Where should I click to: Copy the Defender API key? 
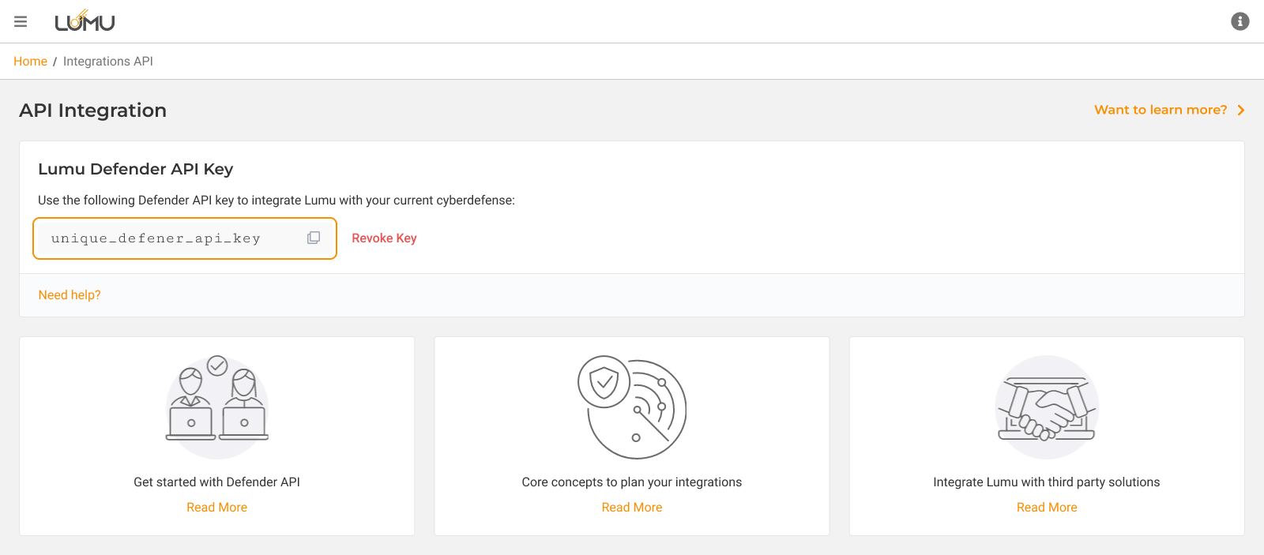click(314, 238)
